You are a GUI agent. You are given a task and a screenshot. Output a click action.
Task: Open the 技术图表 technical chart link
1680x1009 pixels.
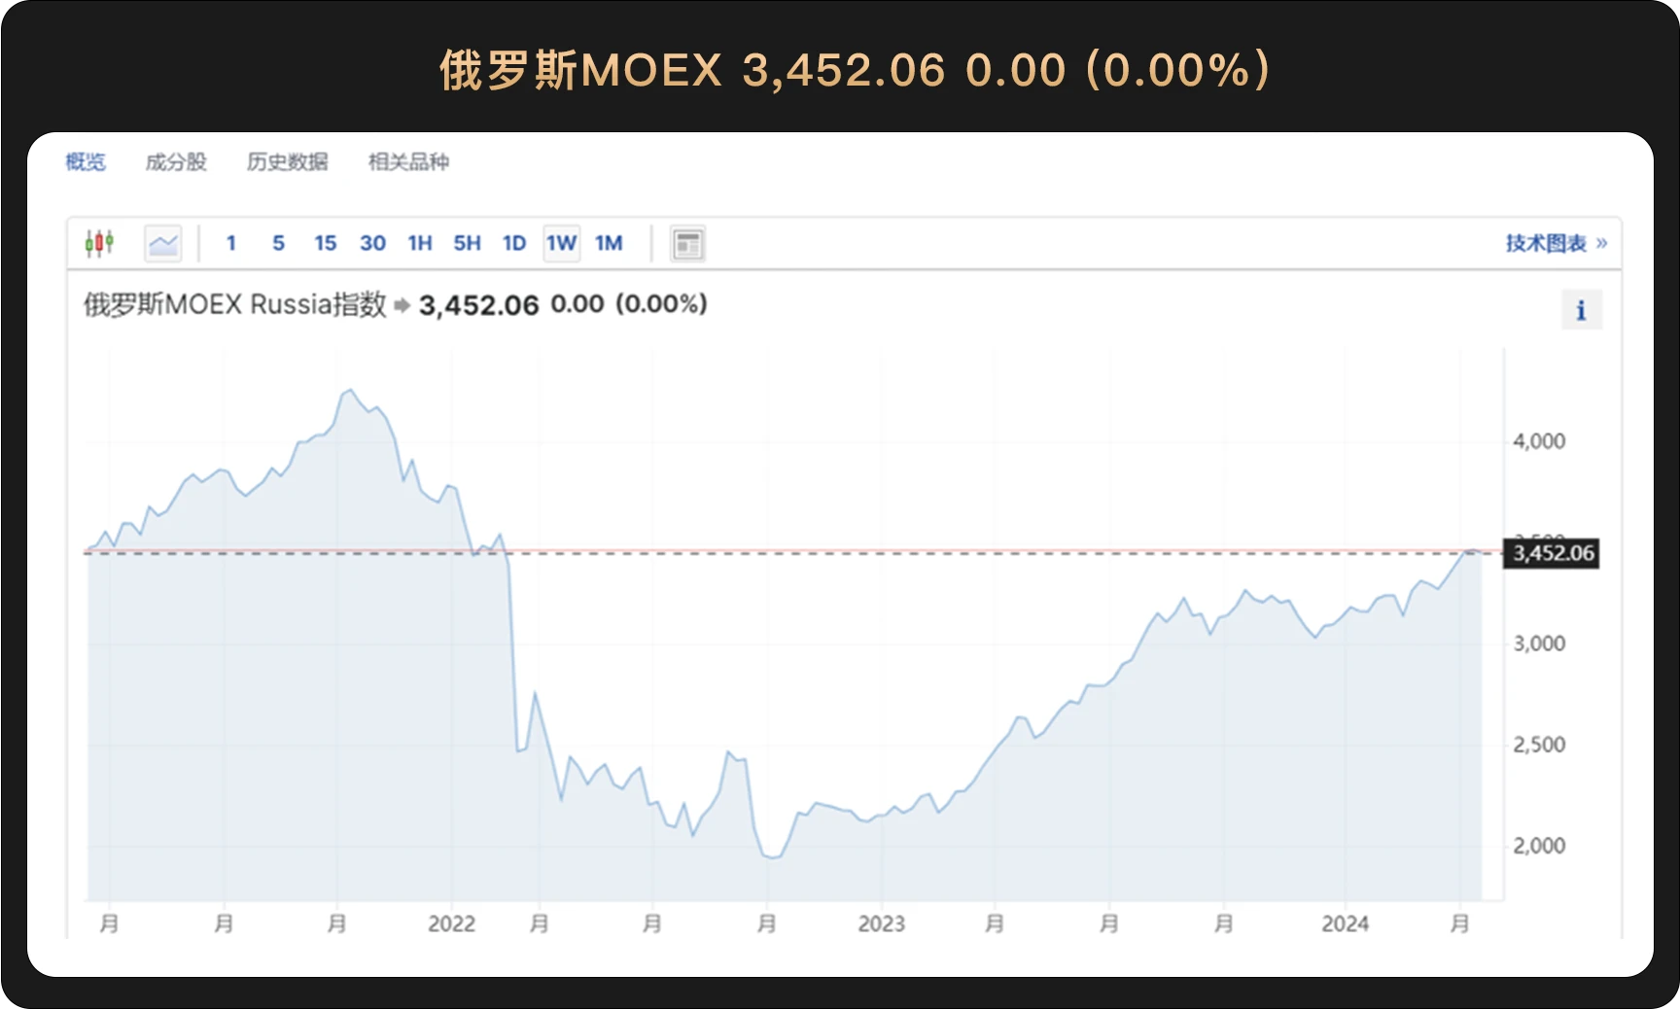click(x=1556, y=243)
